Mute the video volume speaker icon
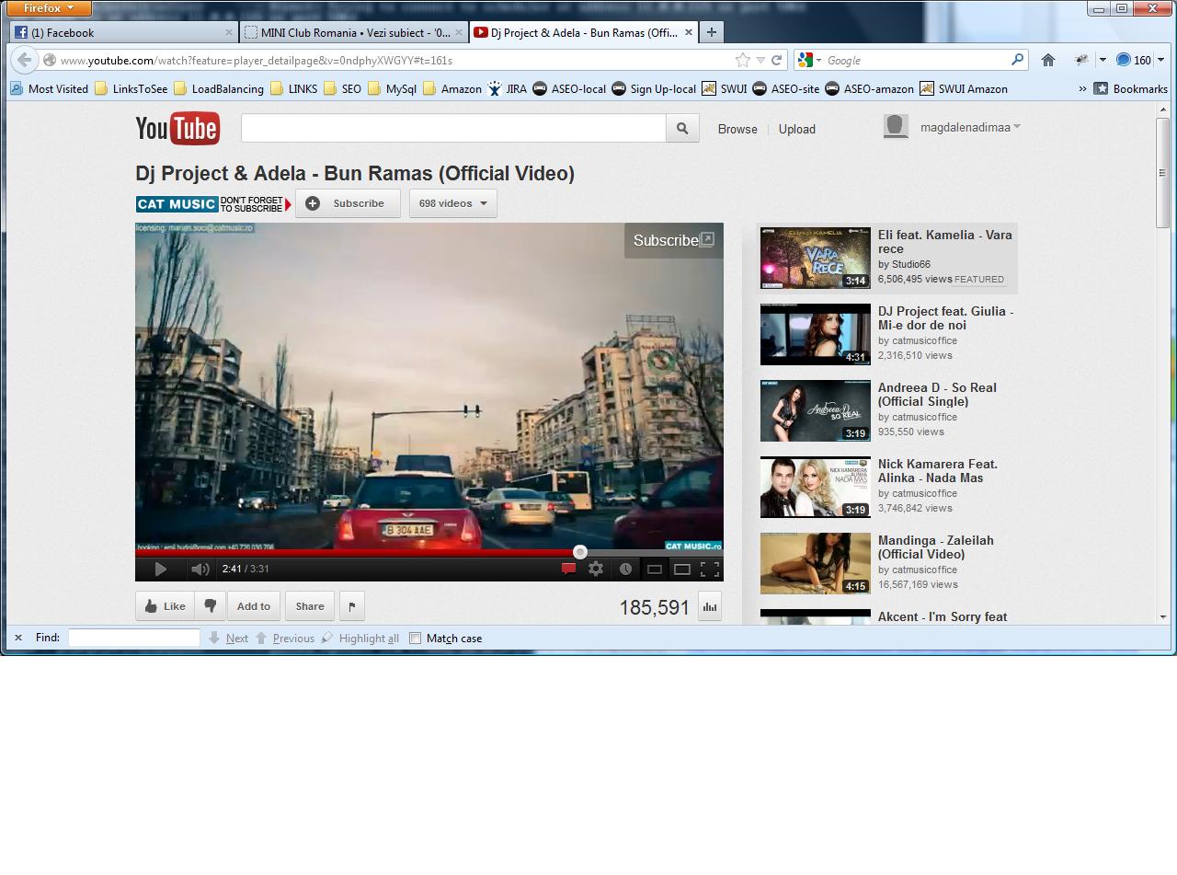Image resolution: width=1177 pixels, height=875 pixels. click(x=200, y=570)
